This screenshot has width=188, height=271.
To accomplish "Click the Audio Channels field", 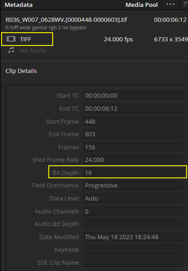I will [x=133, y=211].
